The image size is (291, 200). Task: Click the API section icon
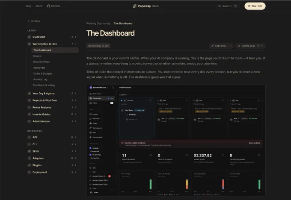point(29,137)
